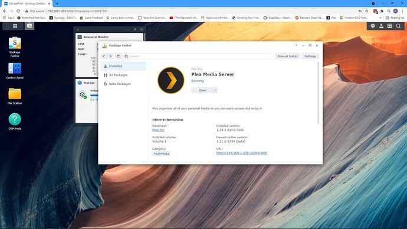Click the Resource Monitor widget icon
Screen dimensions: 407x229
(80, 37)
